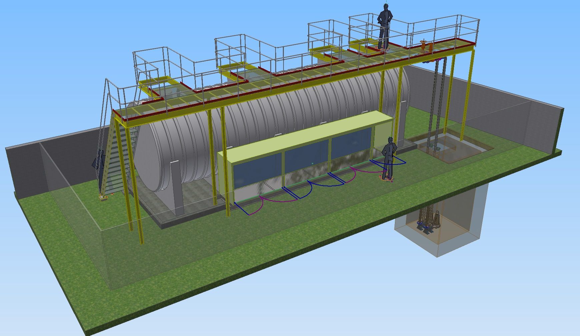This screenshot has height=336, width=580.
Task: Click the orange valve actuators on the platform
Action: point(427,46)
